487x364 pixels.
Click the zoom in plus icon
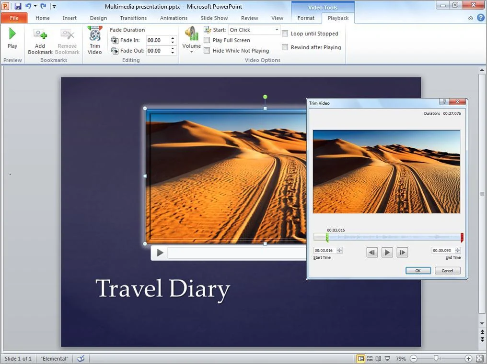468,359
